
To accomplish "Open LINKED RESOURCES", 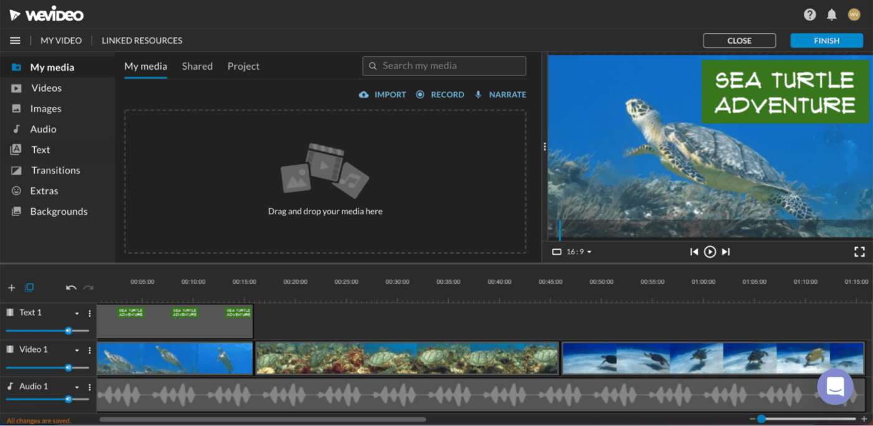I will click(142, 40).
